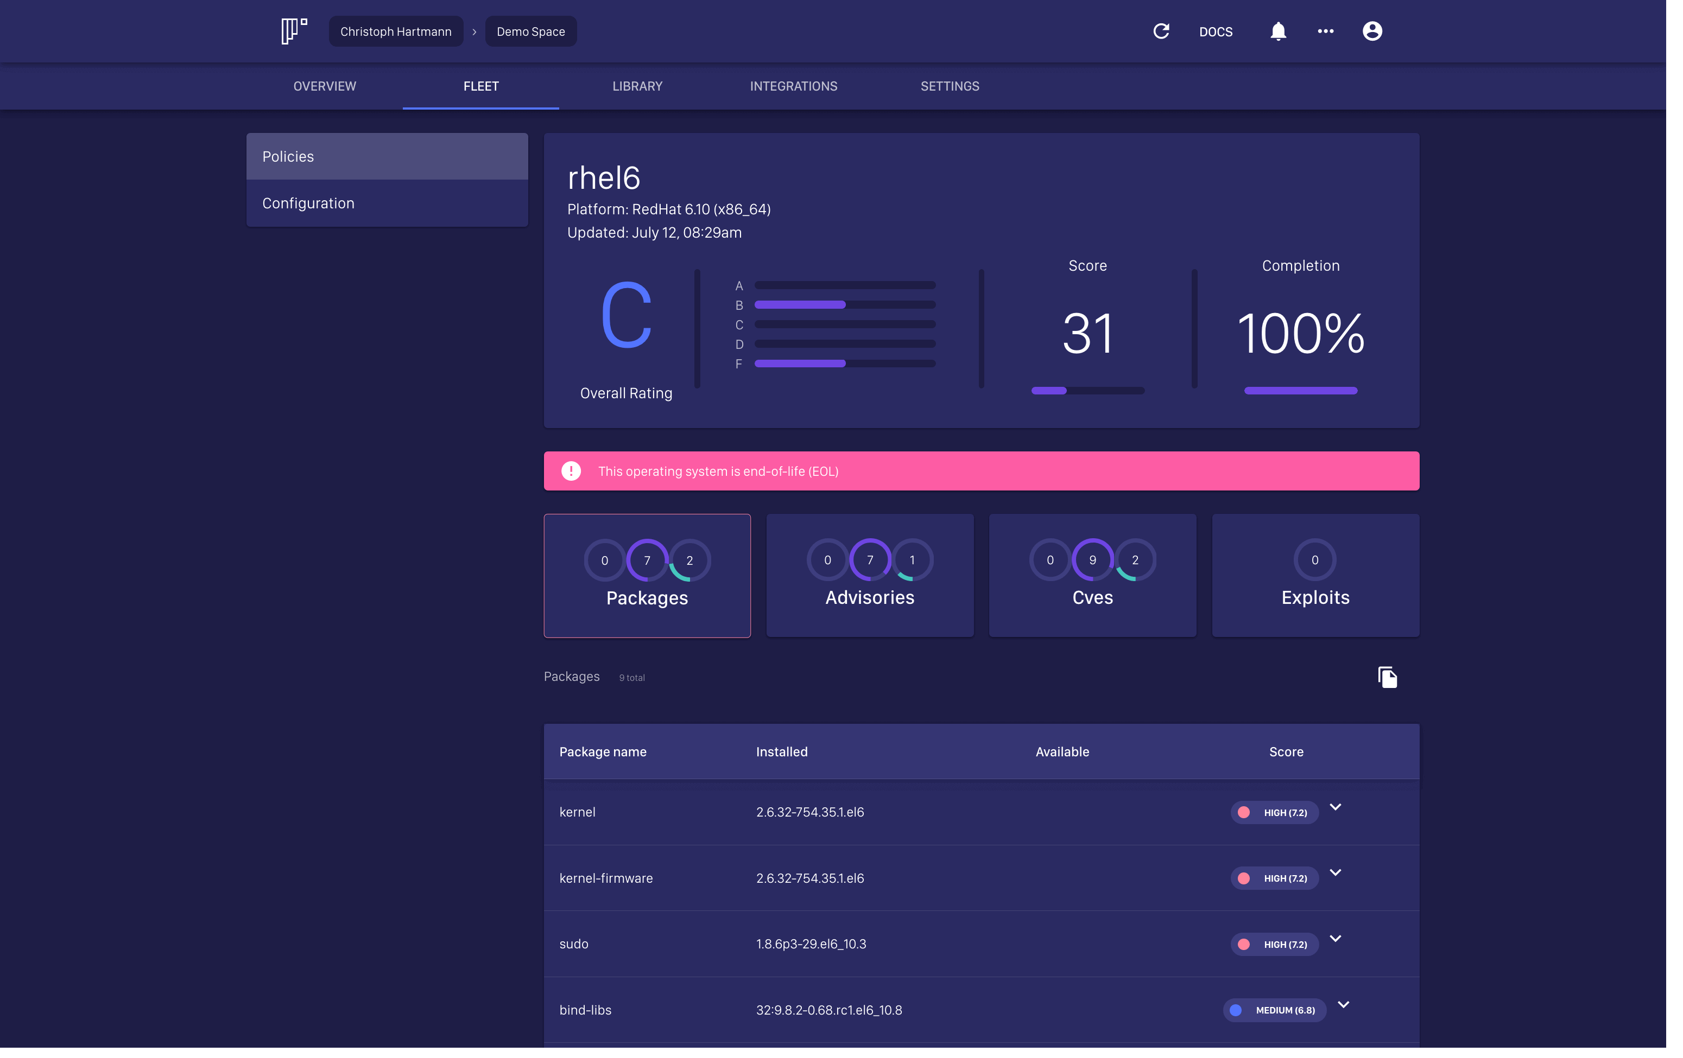
Task: Open the Library tab
Action: tap(637, 86)
